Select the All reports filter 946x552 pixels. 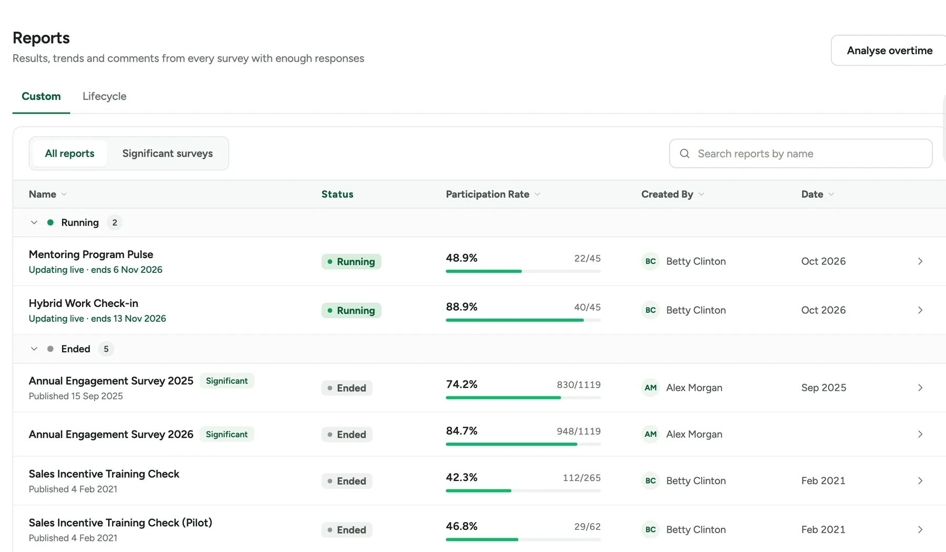69,154
